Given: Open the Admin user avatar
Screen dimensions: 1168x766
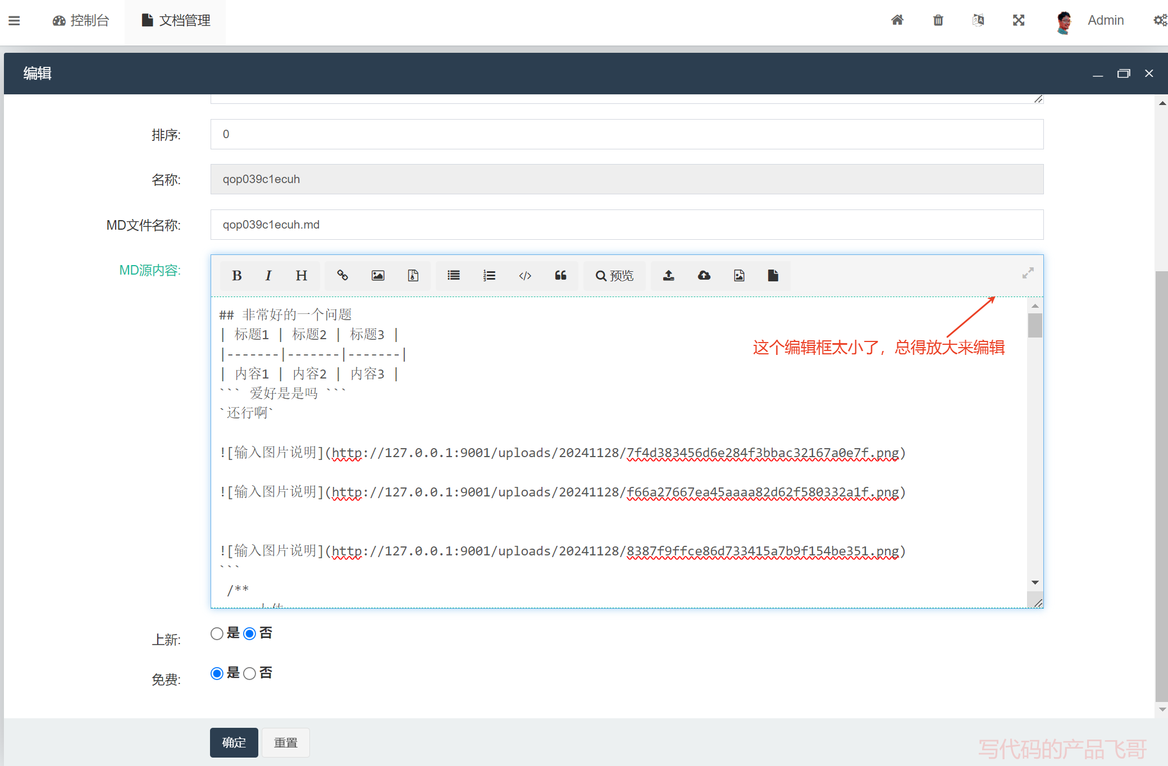Looking at the screenshot, I should pyautogui.click(x=1064, y=22).
